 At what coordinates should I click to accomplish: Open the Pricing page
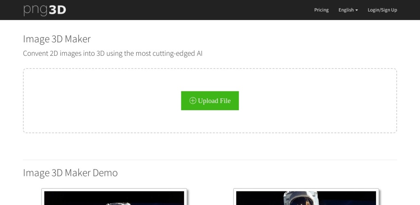322,10
